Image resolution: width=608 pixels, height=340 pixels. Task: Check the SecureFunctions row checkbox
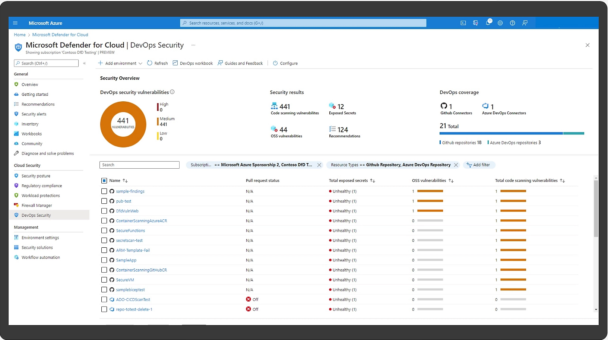(104, 231)
